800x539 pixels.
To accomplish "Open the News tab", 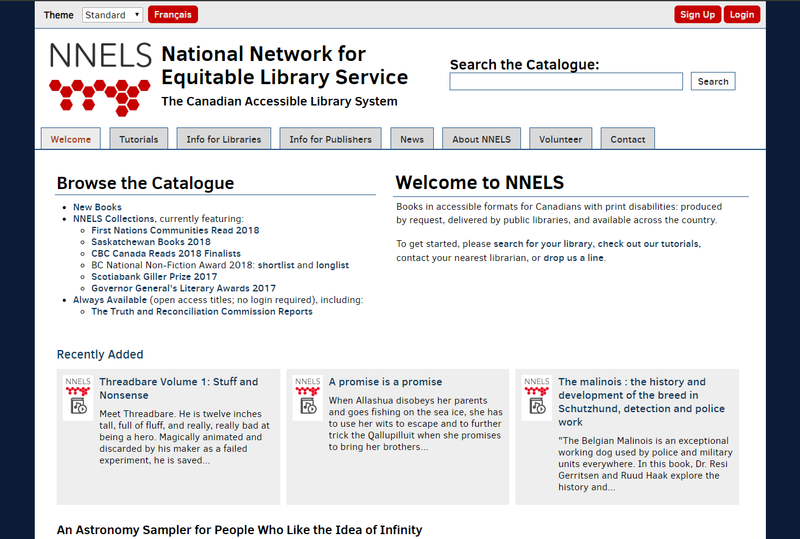I will click(x=412, y=139).
